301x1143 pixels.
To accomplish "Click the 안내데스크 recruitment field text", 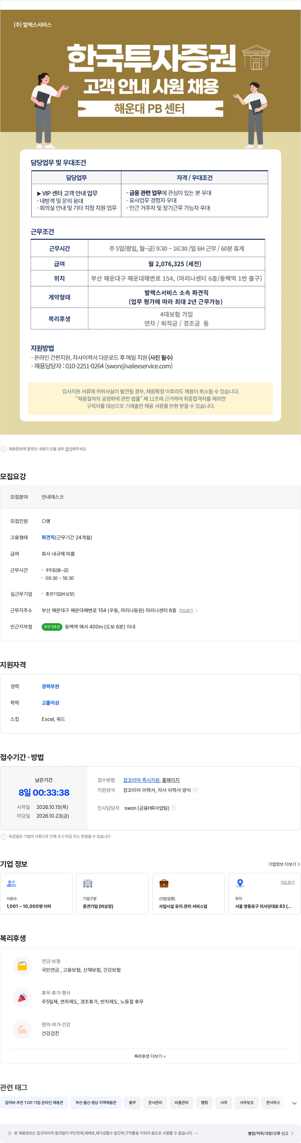I will pyautogui.click(x=53, y=497).
